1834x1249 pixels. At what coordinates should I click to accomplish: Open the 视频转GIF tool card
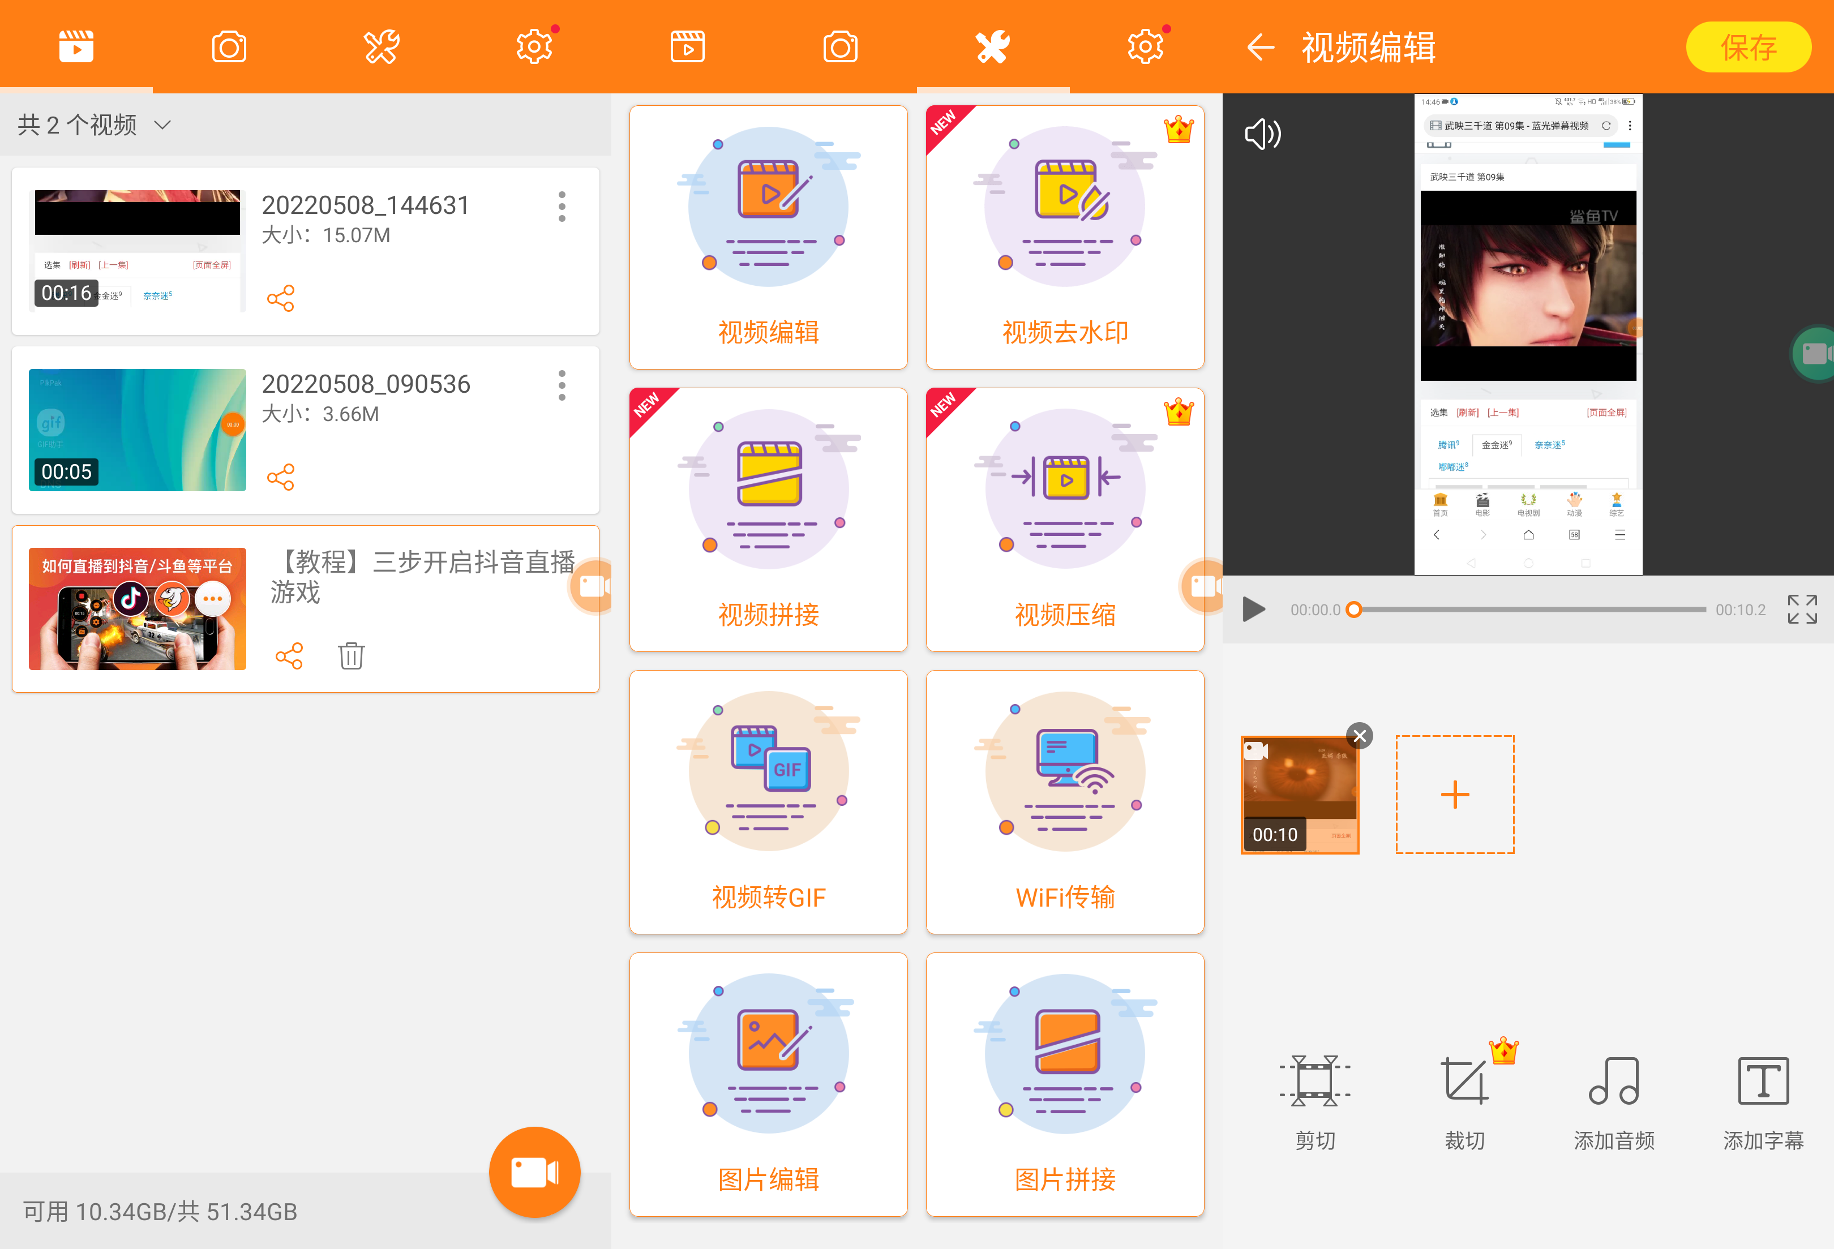(x=768, y=801)
